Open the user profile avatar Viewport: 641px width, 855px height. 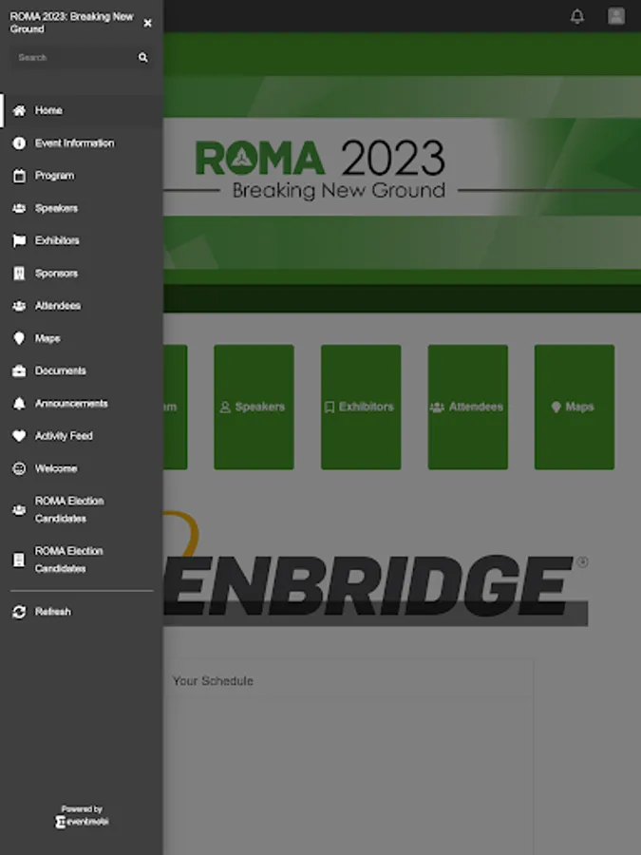616,16
